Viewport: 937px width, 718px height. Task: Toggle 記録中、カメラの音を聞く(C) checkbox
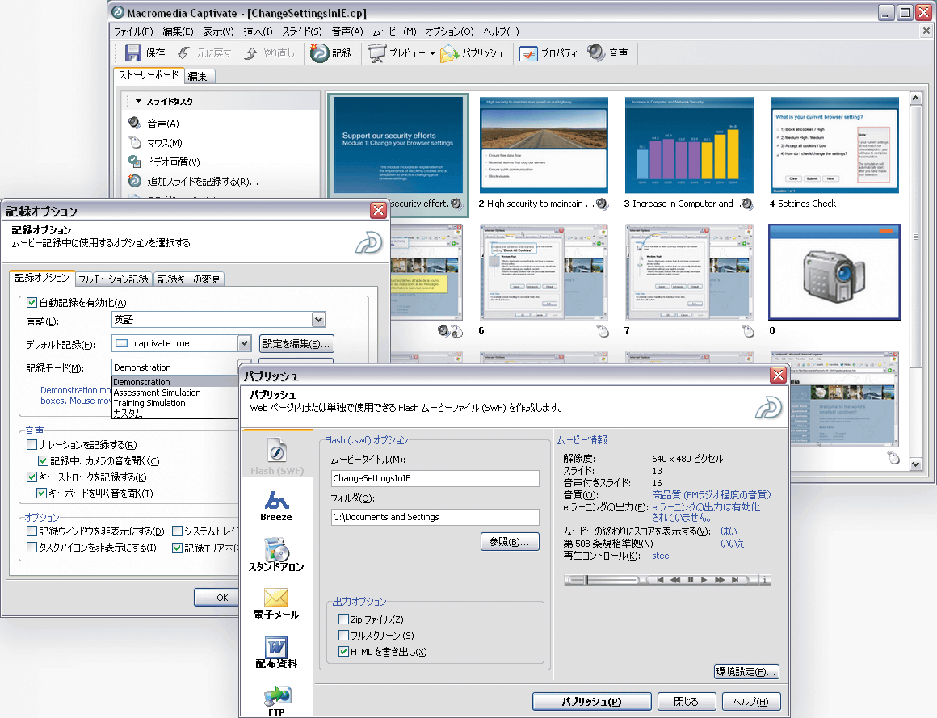pyautogui.click(x=43, y=460)
